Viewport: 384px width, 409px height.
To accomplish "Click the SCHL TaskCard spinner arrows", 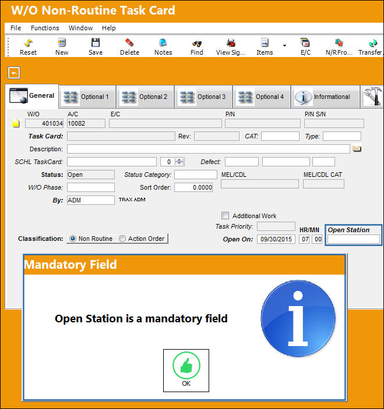I will click(179, 162).
